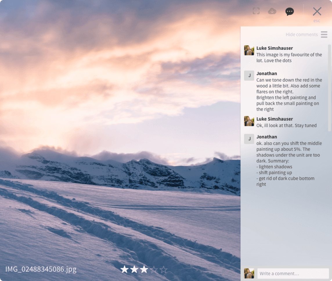Focus the 'Write a comment…' field
The width and height of the screenshot is (332, 281).
click(x=293, y=273)
